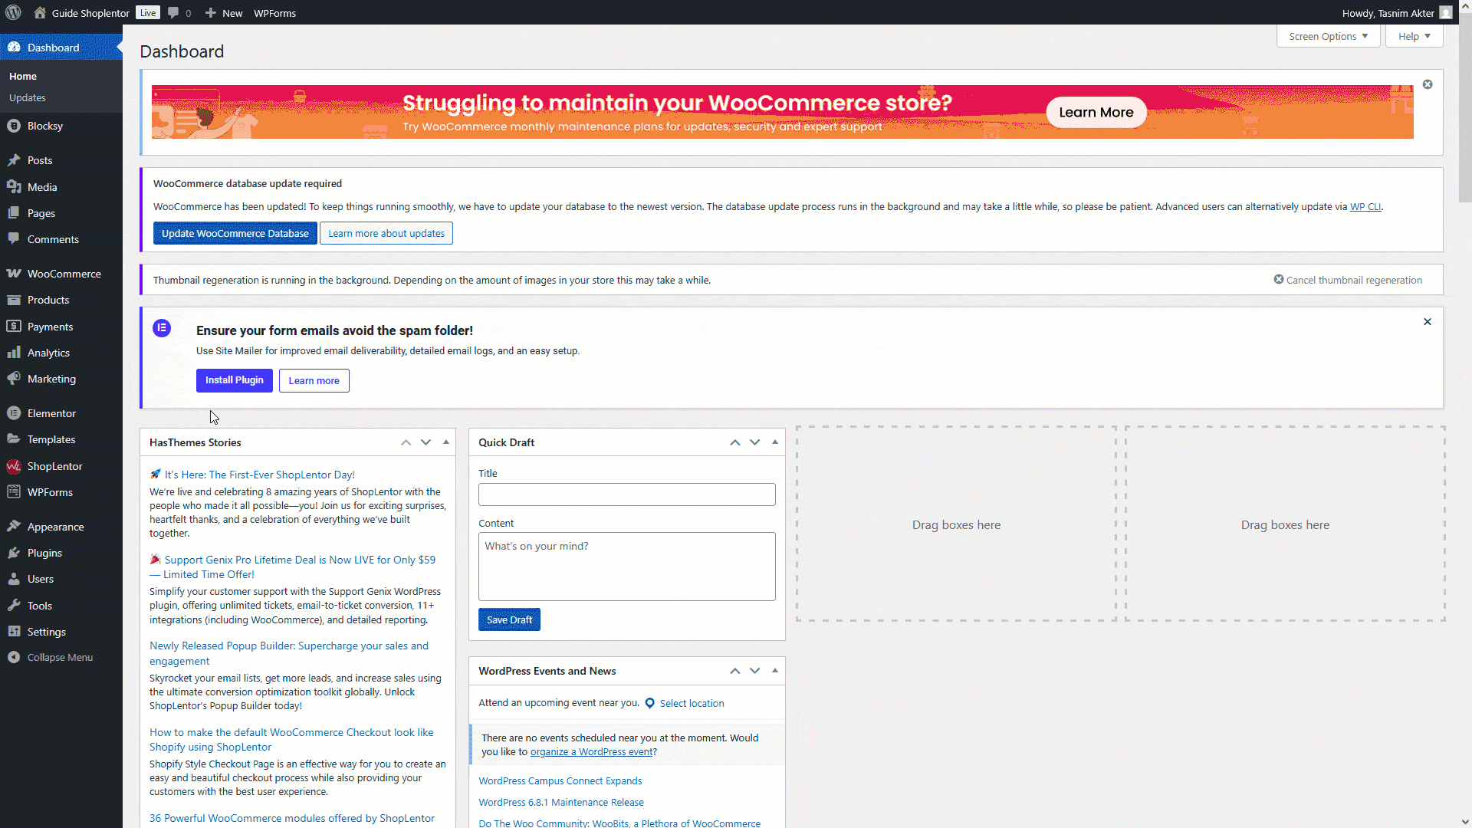Open the ShopLentor sidebar item

(54, 466)
